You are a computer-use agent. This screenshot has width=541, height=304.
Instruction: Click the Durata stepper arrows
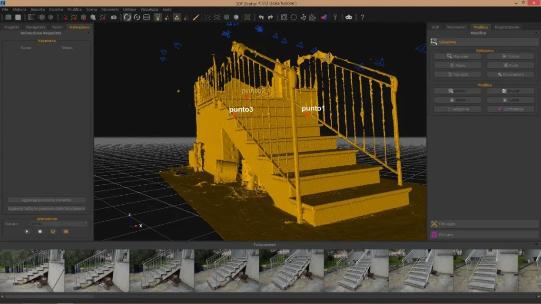85,224
